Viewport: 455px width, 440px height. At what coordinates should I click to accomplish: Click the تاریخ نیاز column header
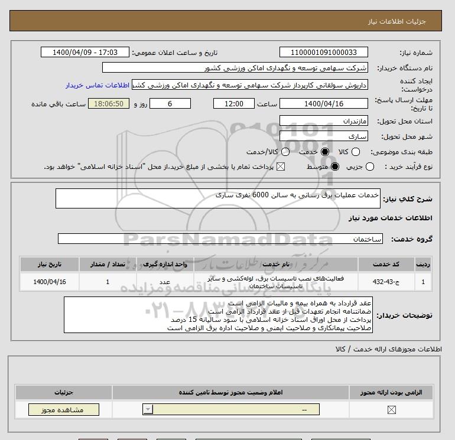pos(50,264)
